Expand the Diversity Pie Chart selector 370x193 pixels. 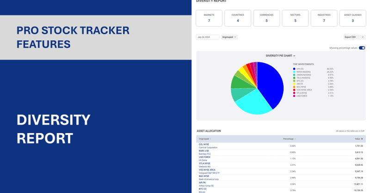point(281,56)
